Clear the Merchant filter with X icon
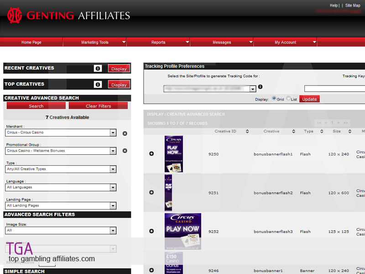365x274 pixels. point(125,133)
